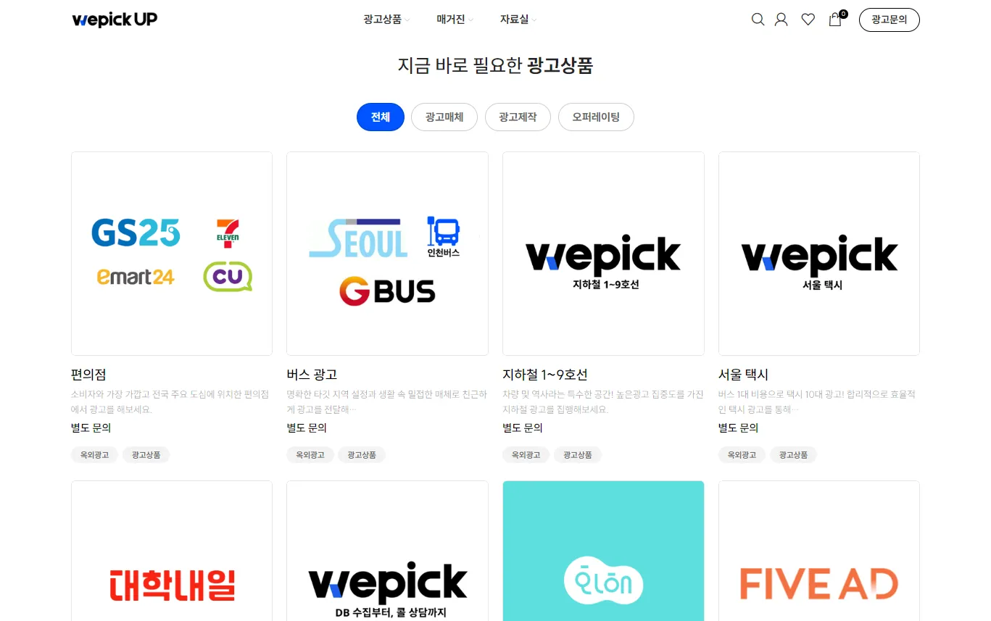Open the wishlist heart icon
The width and height of the screenshot is (991, 621).
808,20
